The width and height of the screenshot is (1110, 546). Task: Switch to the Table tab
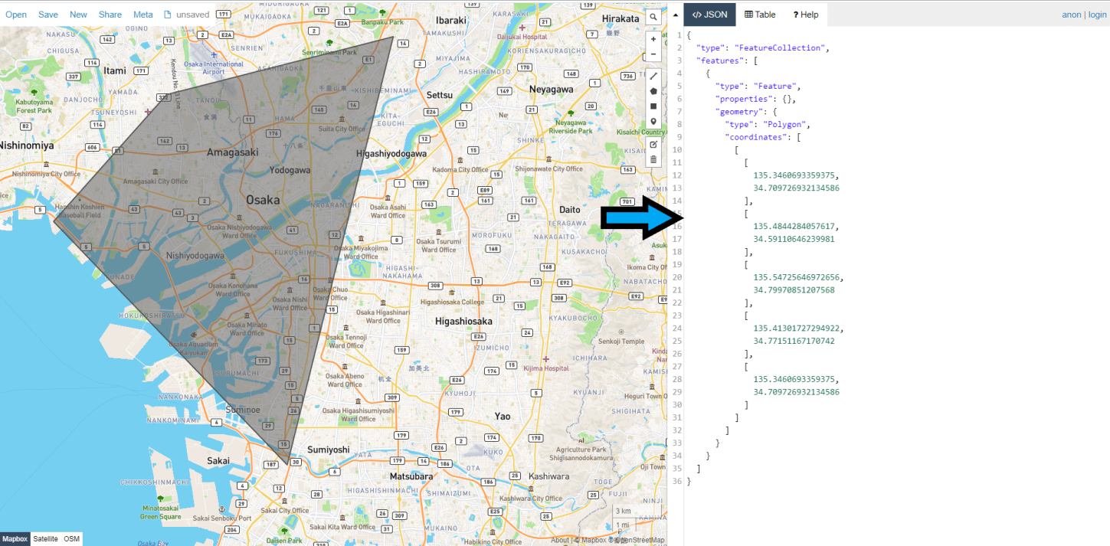pos(759,14)
